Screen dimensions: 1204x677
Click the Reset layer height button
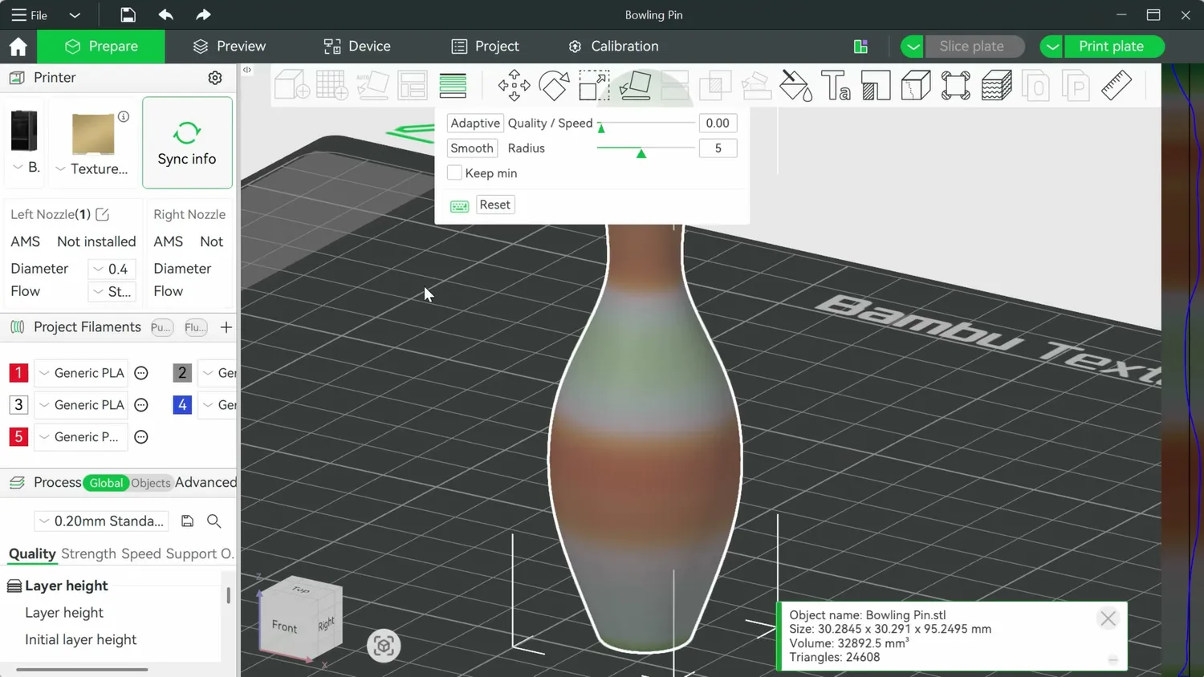point(495,205)
